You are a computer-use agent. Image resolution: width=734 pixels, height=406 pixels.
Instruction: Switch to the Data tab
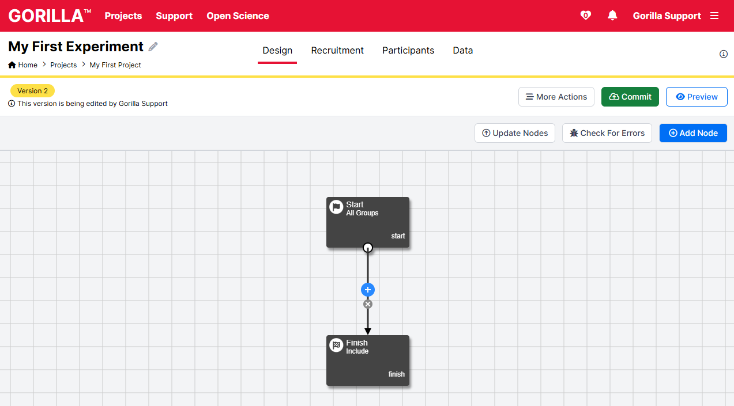coord(462,51)
